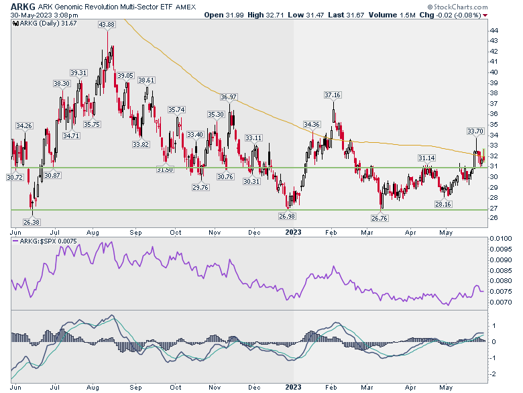Image resolution: width=523 pixels, height=393 pixels.
Task: Click the 26.38 low price label
Action: [32, 222]
